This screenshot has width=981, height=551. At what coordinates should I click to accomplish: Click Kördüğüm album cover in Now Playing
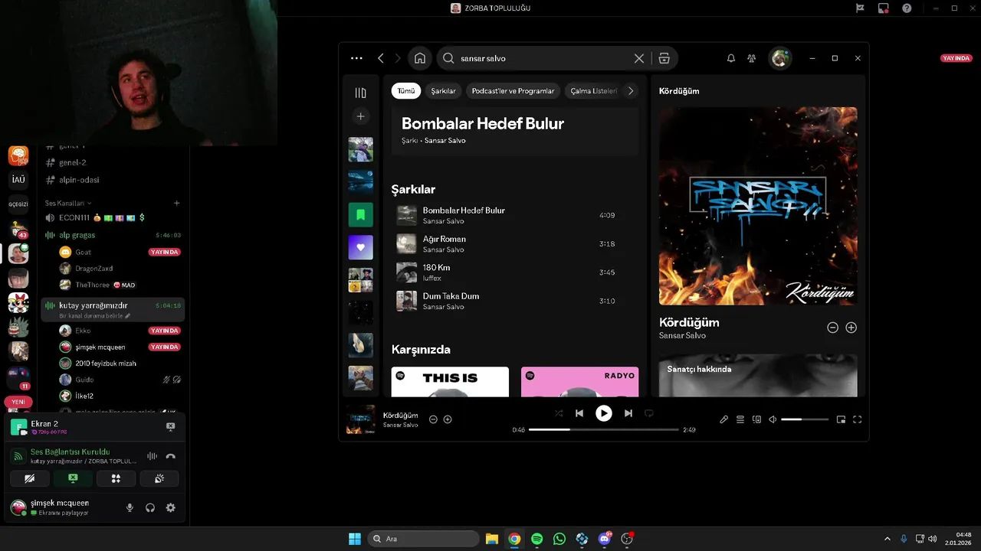[x=758, y=206]
